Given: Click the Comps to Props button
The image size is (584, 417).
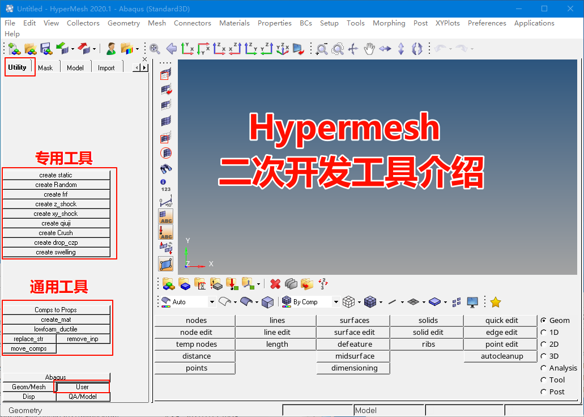Looking at the screenshot, I should 56,310.
